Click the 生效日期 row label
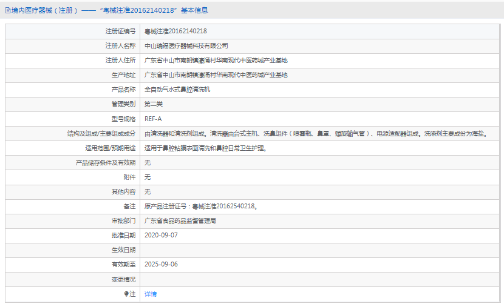 coord(123,250)
